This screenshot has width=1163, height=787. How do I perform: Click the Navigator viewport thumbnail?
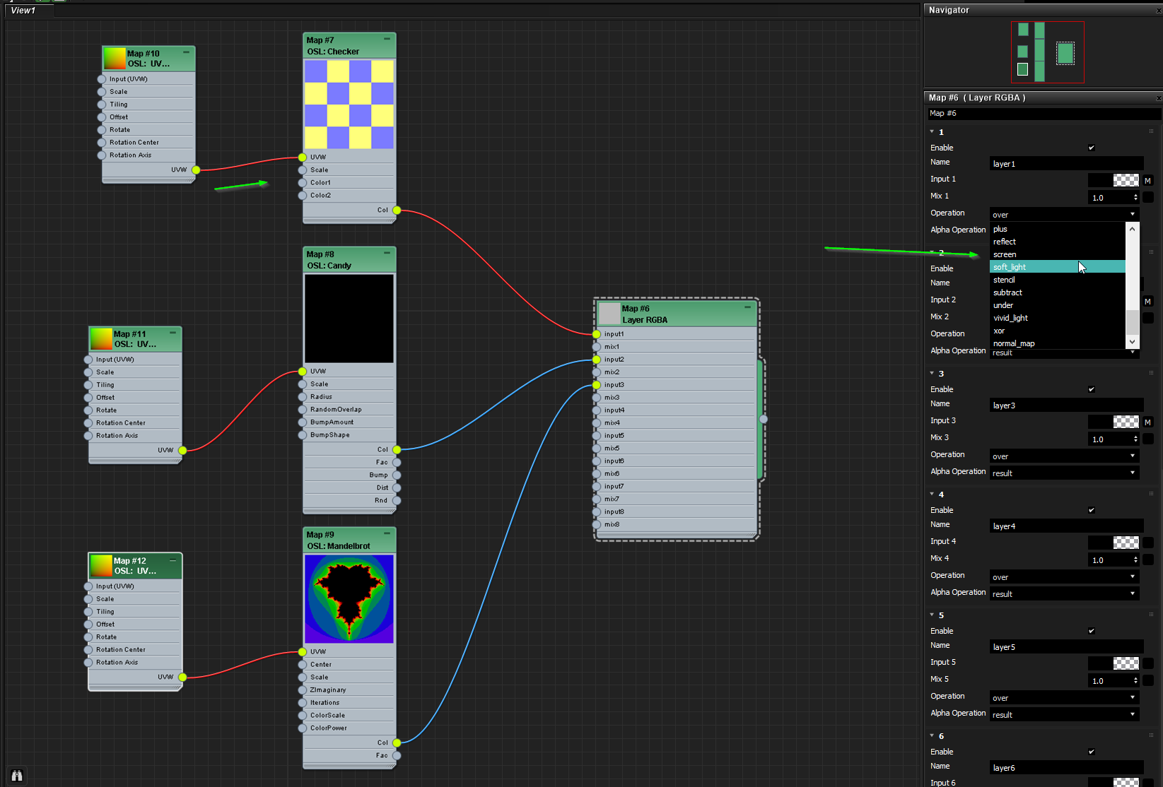pyautogui.click(x=1047, y=52)
